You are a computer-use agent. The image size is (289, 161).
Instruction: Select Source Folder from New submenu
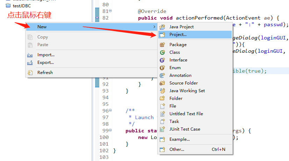point(195,83)
